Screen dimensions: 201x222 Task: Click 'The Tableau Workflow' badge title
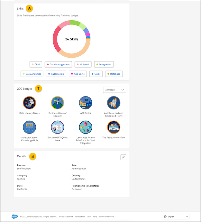(114, 137)
